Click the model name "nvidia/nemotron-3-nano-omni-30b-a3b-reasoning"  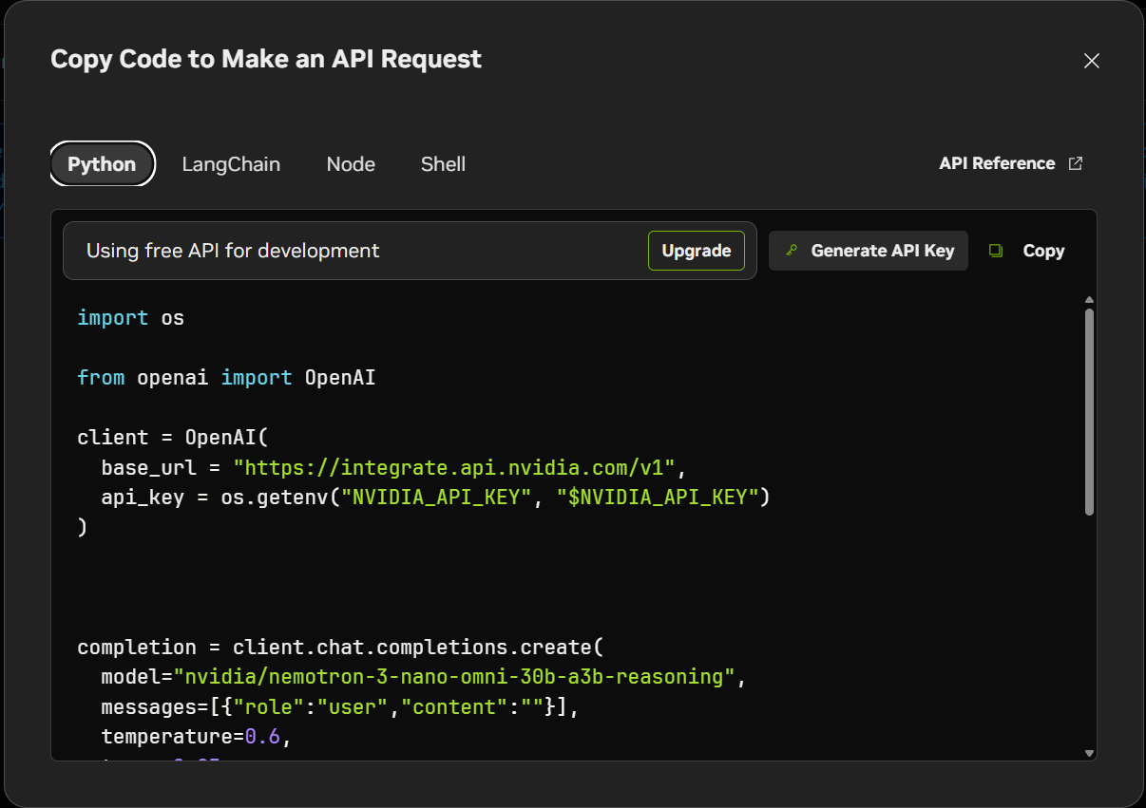[454, 677]
